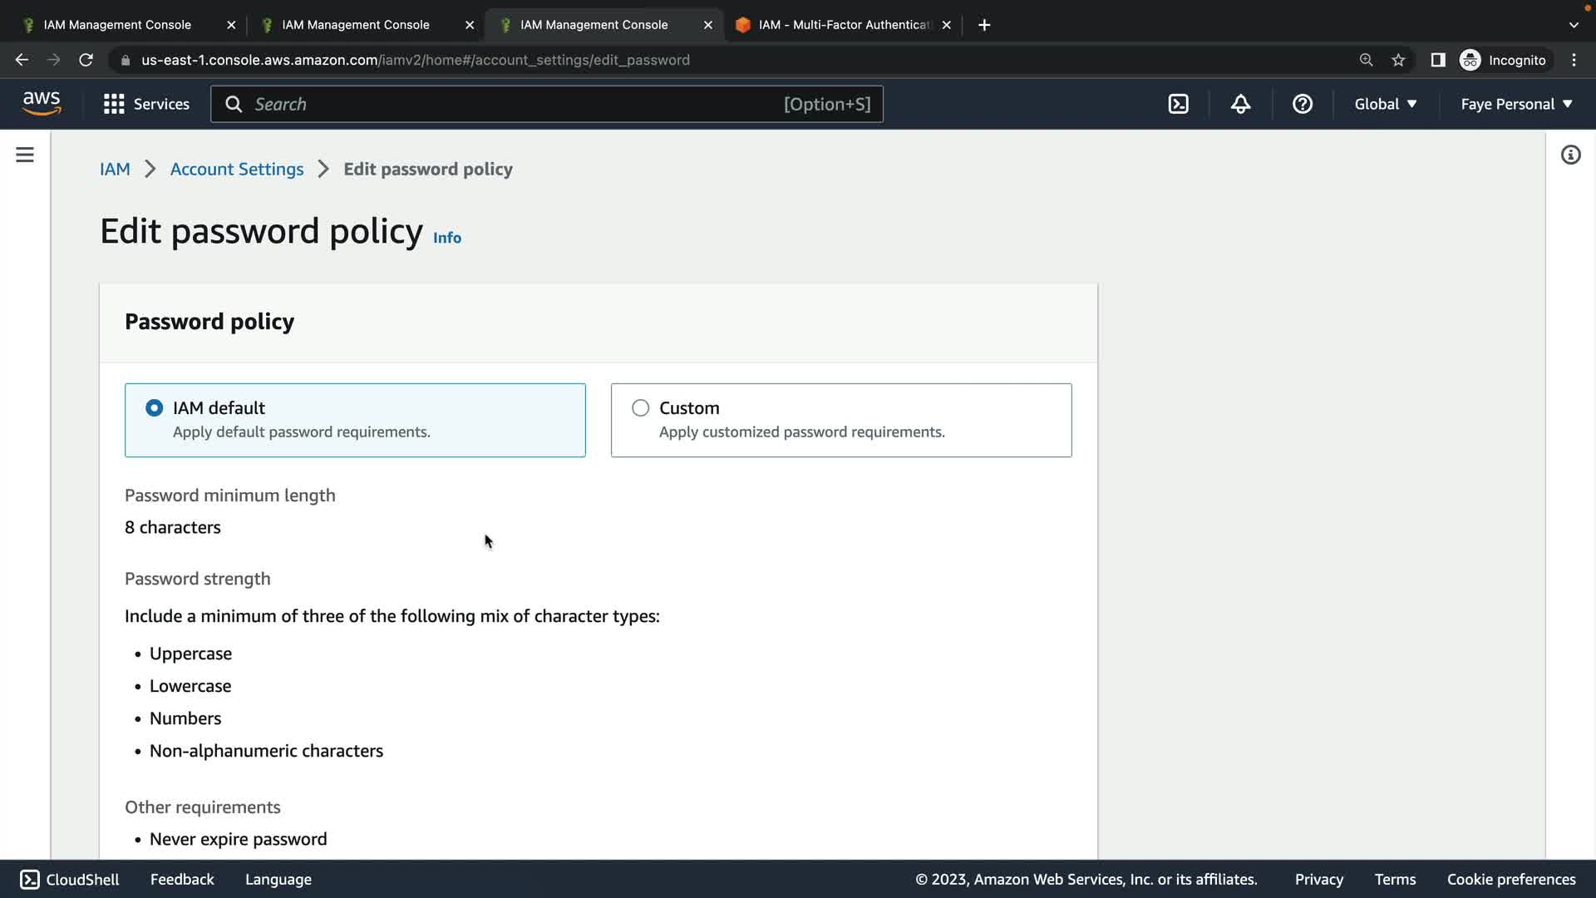
Task: Open the info panel icon at right
Action: [1570, 155]
